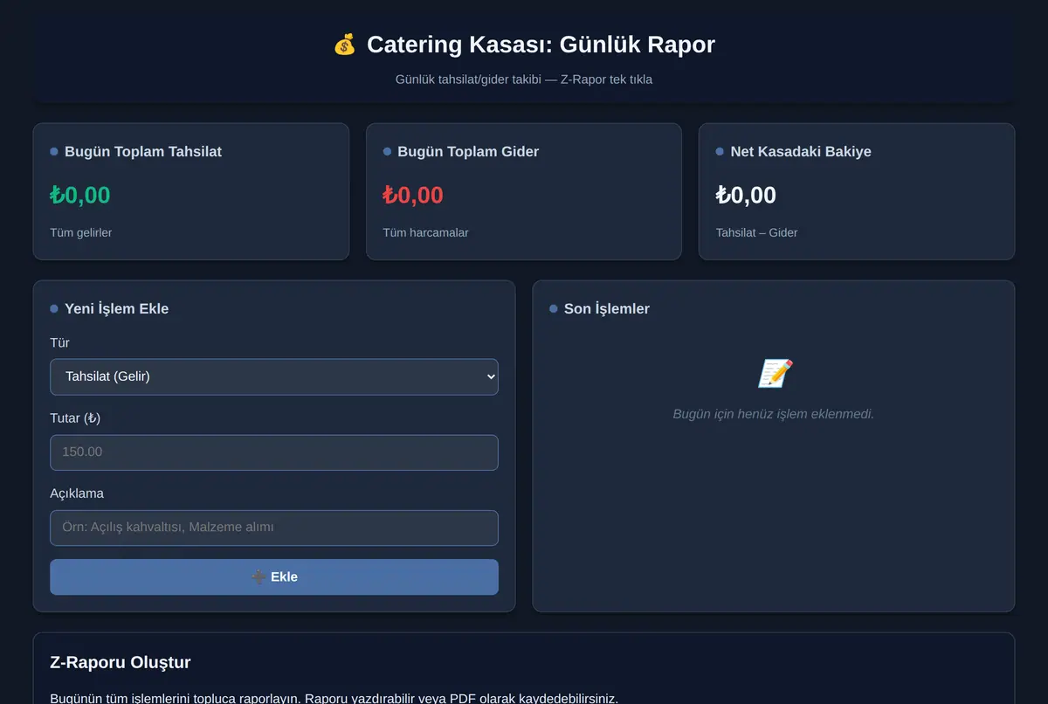Focus the Tutar (₺) amount field
1048x704 pixels.
tap(274, 452)
